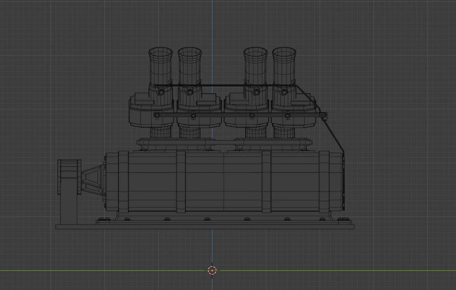The image size is (456, 290).
Task: Select the flat base plate under the engine
Action: click(205, 227)
